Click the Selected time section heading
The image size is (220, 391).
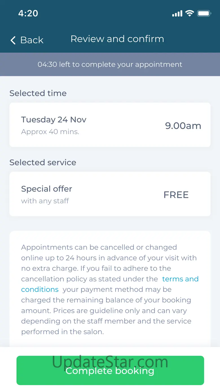38,93
